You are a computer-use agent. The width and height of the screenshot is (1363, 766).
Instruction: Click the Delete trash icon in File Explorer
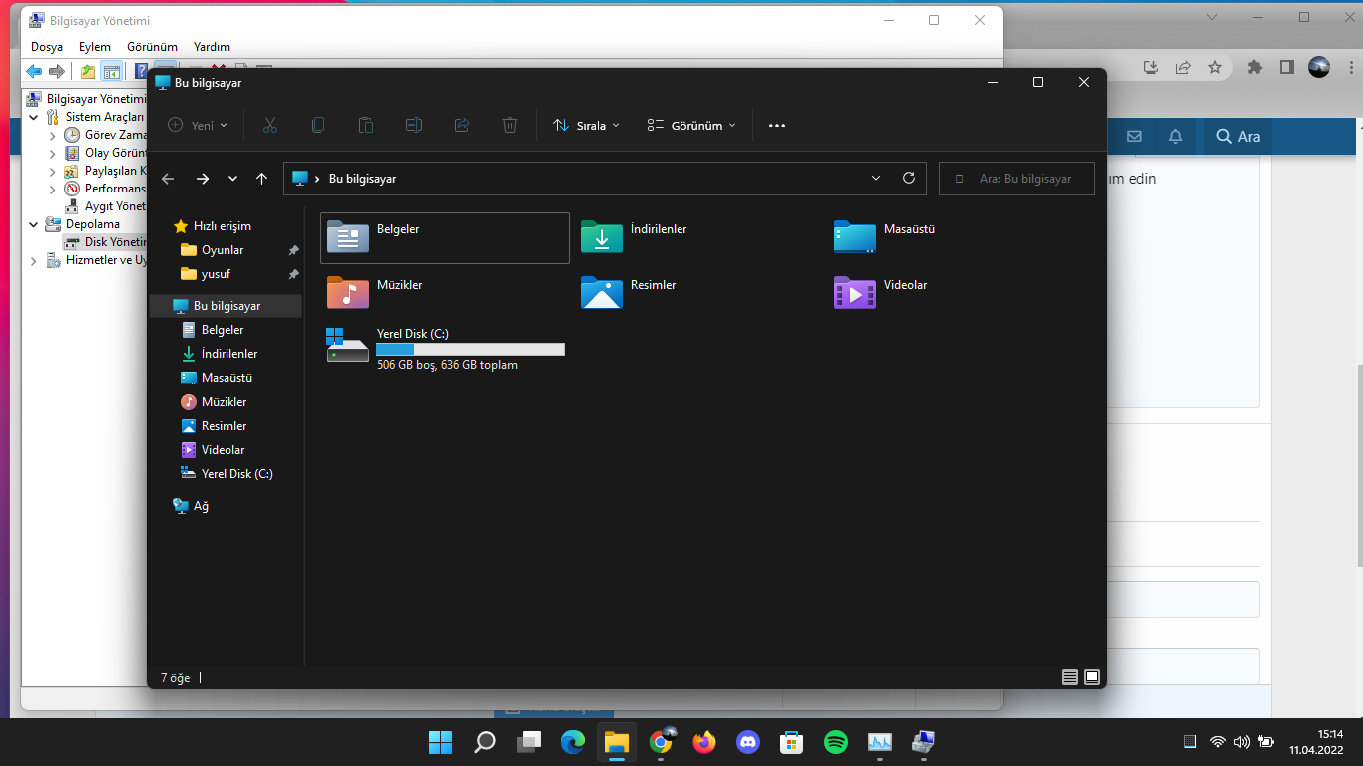(510, 126)
